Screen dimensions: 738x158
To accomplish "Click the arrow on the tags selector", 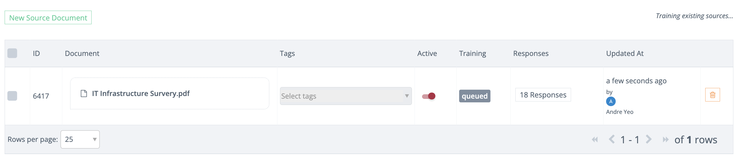I will 407,96.
